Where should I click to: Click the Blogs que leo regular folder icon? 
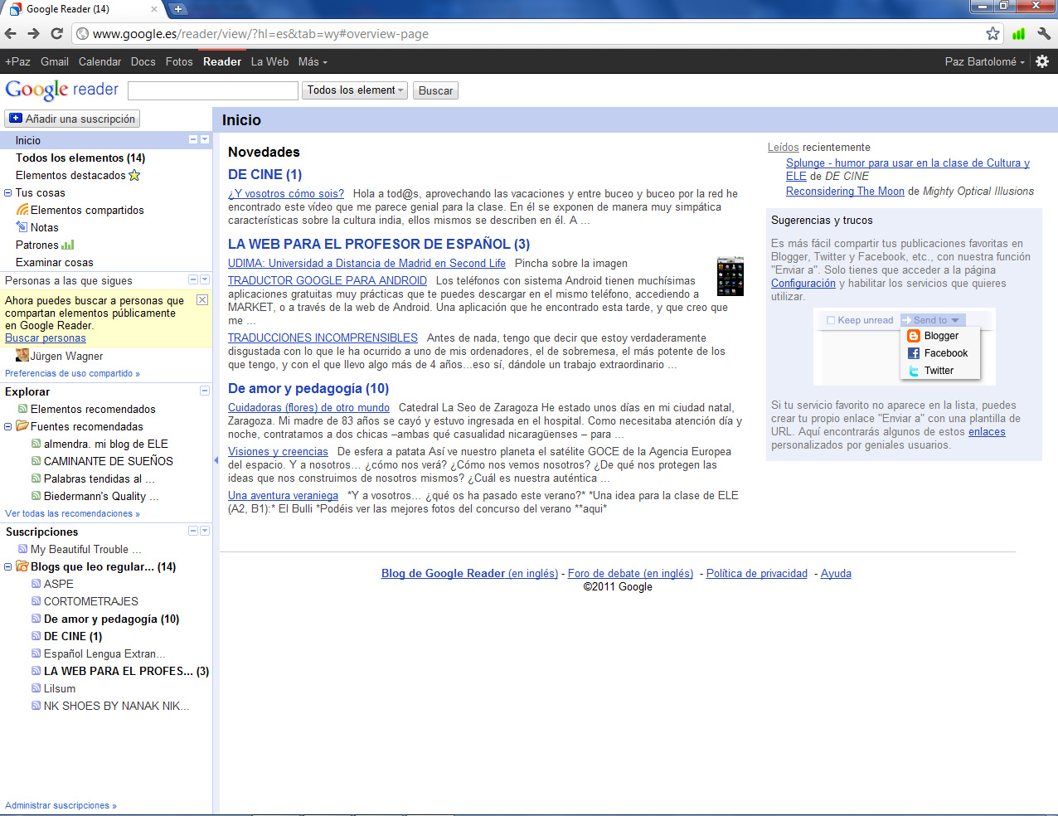22,566
